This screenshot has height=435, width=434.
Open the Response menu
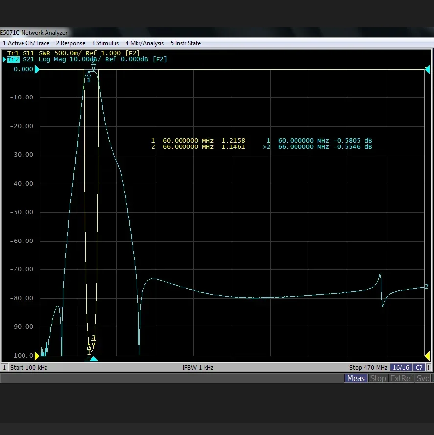click(x=70, y=43)
